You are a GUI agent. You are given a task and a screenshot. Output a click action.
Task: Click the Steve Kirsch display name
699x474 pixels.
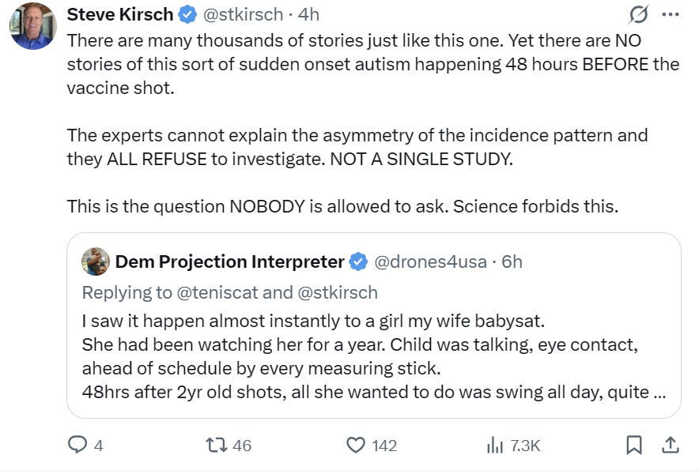[120, 15]
